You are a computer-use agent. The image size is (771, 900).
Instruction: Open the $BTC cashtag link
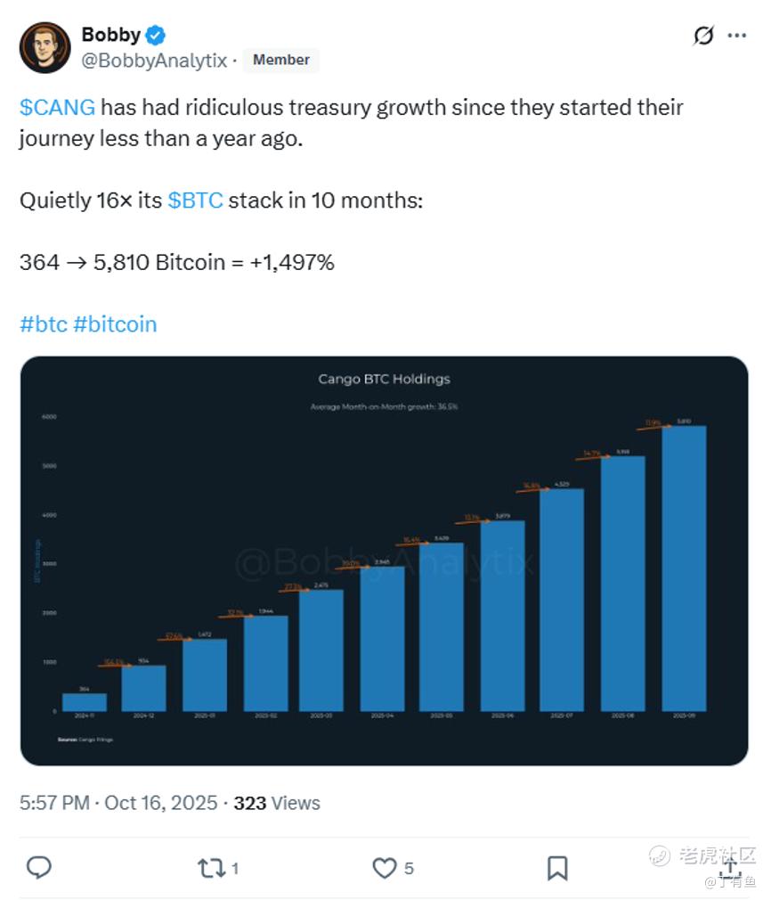pyautogui.click(x=195, y=200)
